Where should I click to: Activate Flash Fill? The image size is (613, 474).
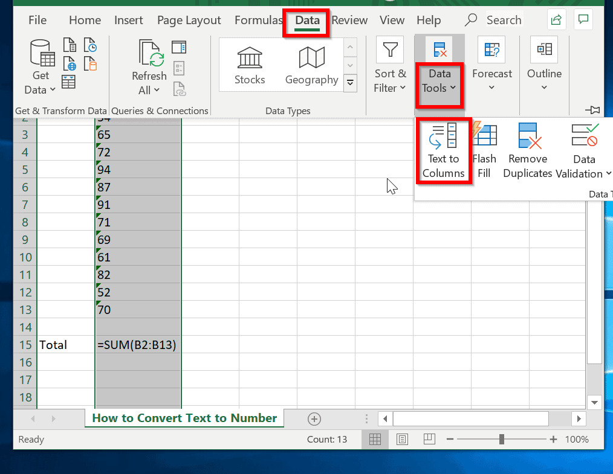(x=484, y=151)
